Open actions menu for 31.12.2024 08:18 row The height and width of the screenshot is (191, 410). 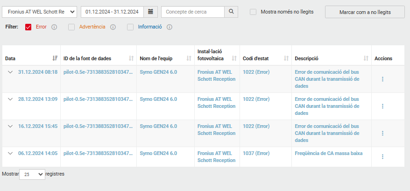click(382, 79)
